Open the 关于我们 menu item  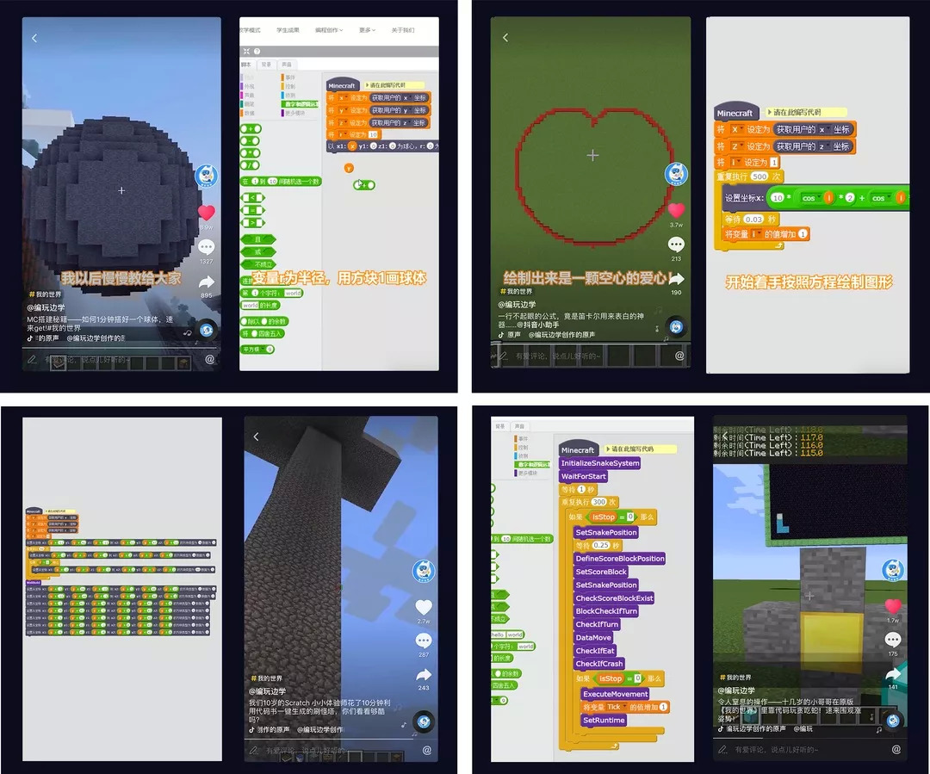403,30
